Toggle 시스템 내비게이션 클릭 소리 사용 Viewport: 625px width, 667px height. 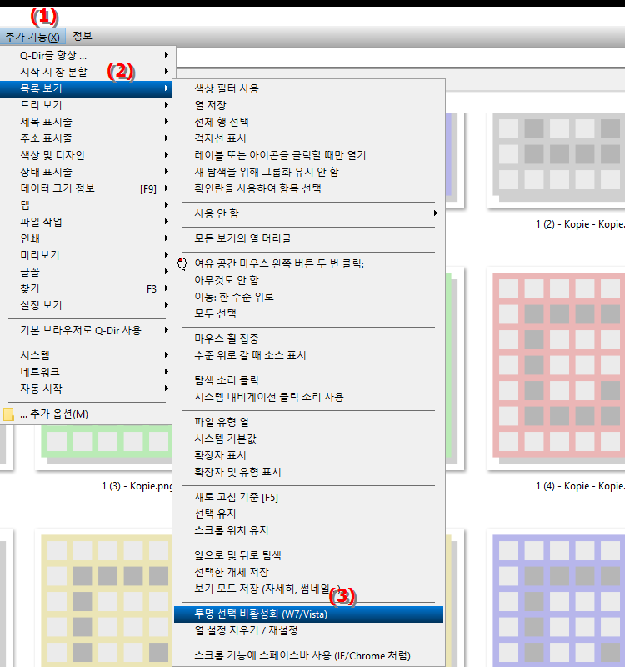click(x=308, y=397)
